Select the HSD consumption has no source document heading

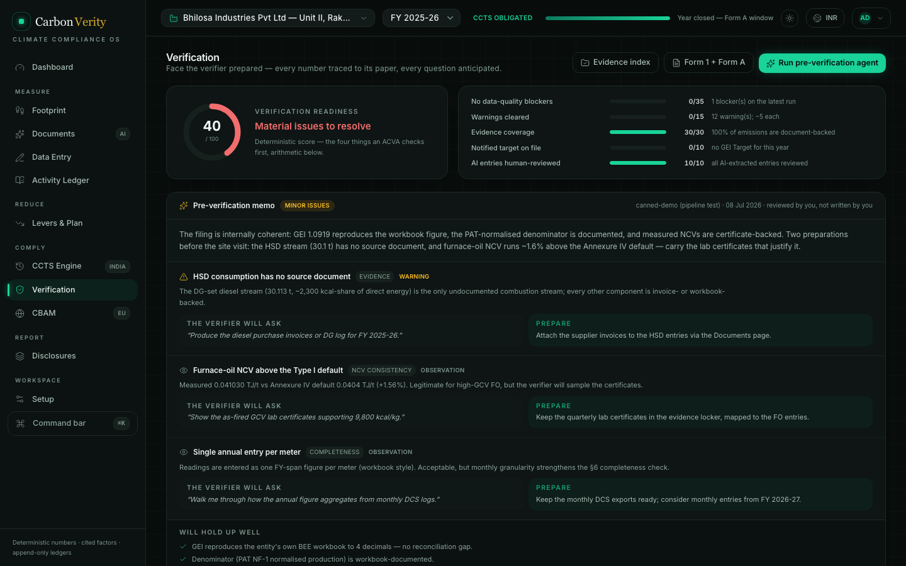point(272,277)
